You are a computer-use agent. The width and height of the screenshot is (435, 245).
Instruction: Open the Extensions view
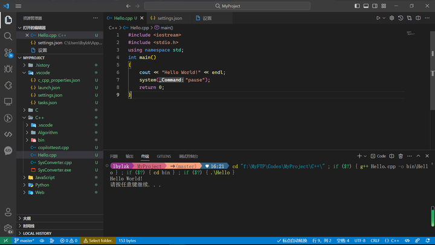(8, 85)
